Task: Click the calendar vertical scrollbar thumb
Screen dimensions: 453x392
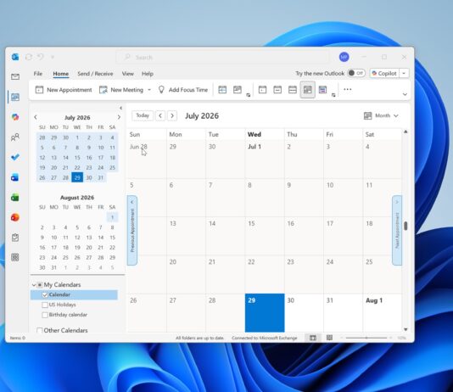Action: coord(405,226)
